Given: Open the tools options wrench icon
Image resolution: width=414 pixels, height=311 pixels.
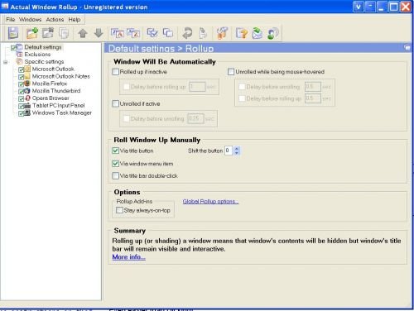Looking at the screenshot, I should [222, 33].
